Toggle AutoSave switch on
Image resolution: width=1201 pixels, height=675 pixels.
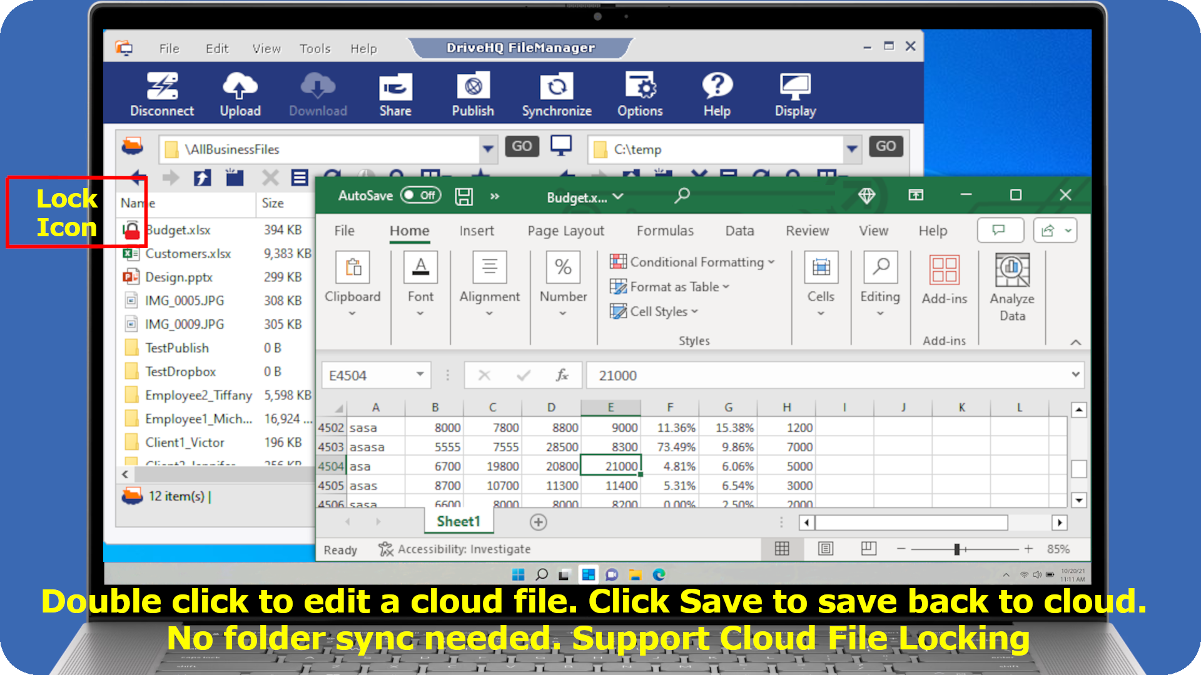click(x=420, y=196)
